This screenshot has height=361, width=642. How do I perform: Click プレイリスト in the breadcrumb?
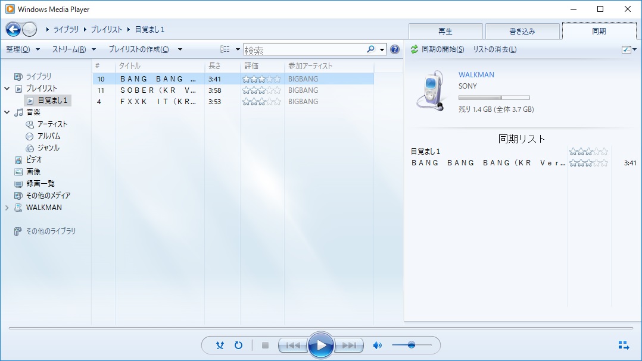pos(107,29)
